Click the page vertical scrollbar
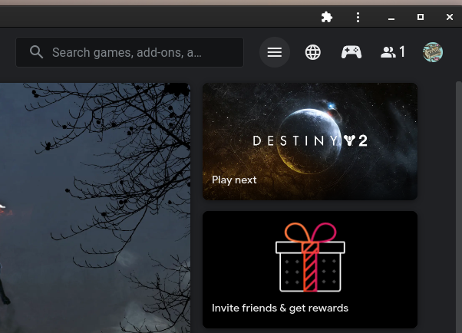This screenshot has height=333, width=462. click(459, 207)
